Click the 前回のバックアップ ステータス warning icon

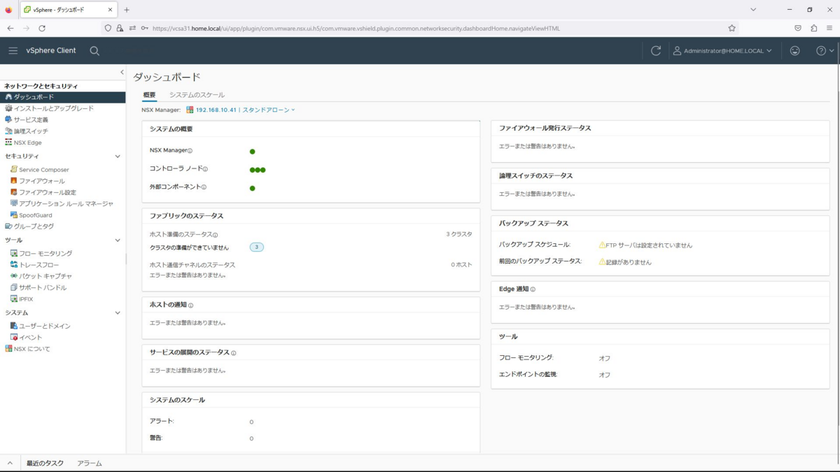pyautogui.click(x=602, y=262)
